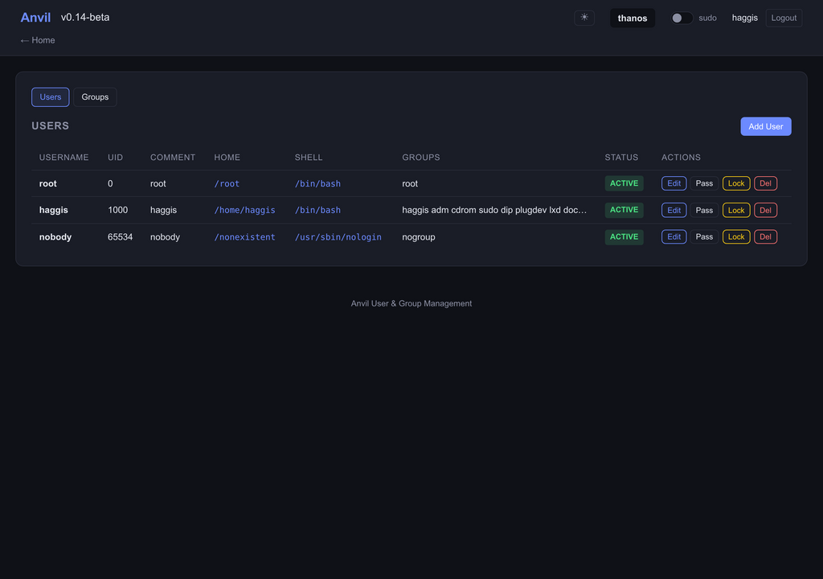Click the Add User button

point(765,126)
